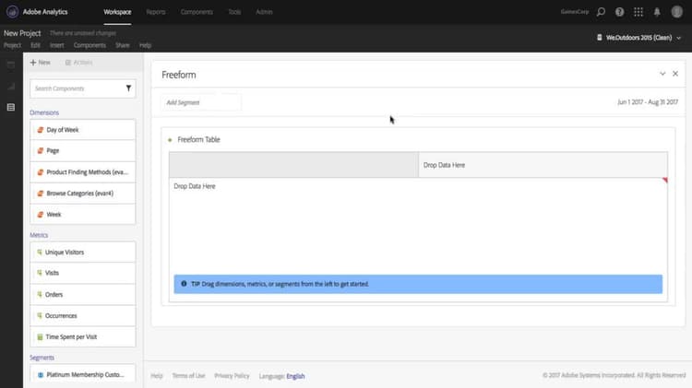Close the Freeform panel
Viewport: 692px width, 388px height.
pyautogui.click(x=675, y=74)
